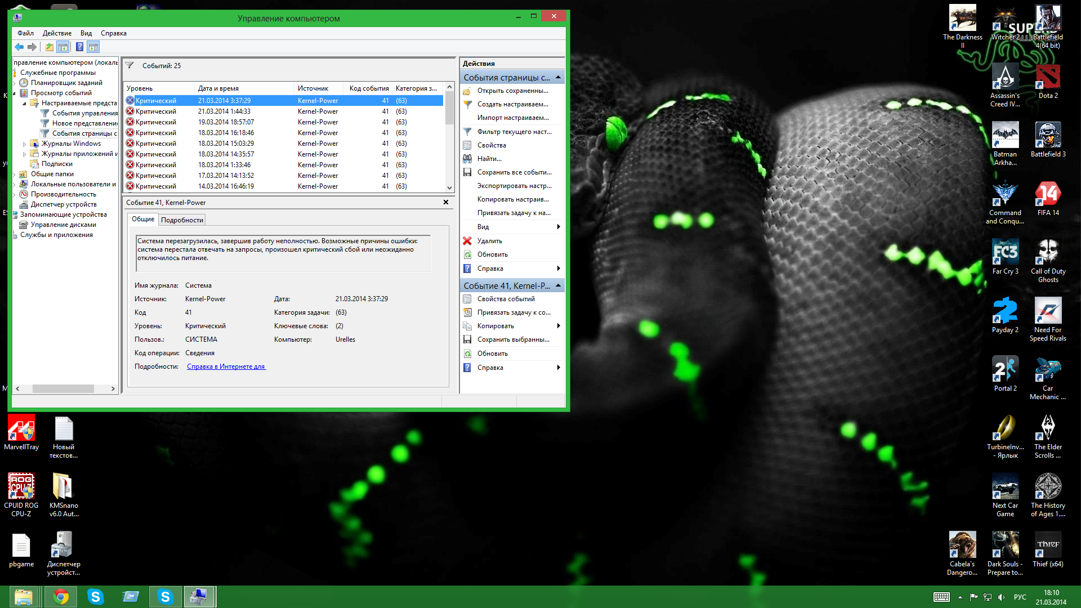
Task: Collapse the 'Настраиваемые представления' tree node
Action: tap(24, 104)
